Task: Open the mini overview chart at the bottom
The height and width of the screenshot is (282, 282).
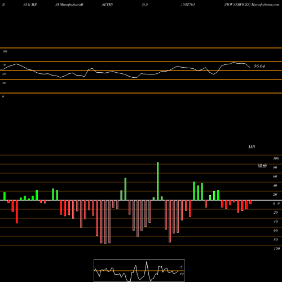Action: pos(139,270)
